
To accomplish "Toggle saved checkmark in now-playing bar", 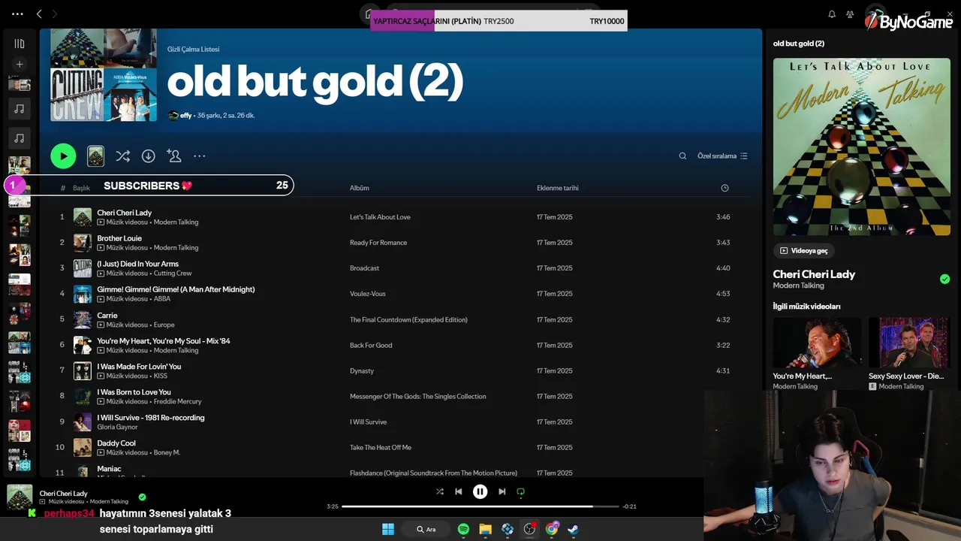I will (142, 497).
